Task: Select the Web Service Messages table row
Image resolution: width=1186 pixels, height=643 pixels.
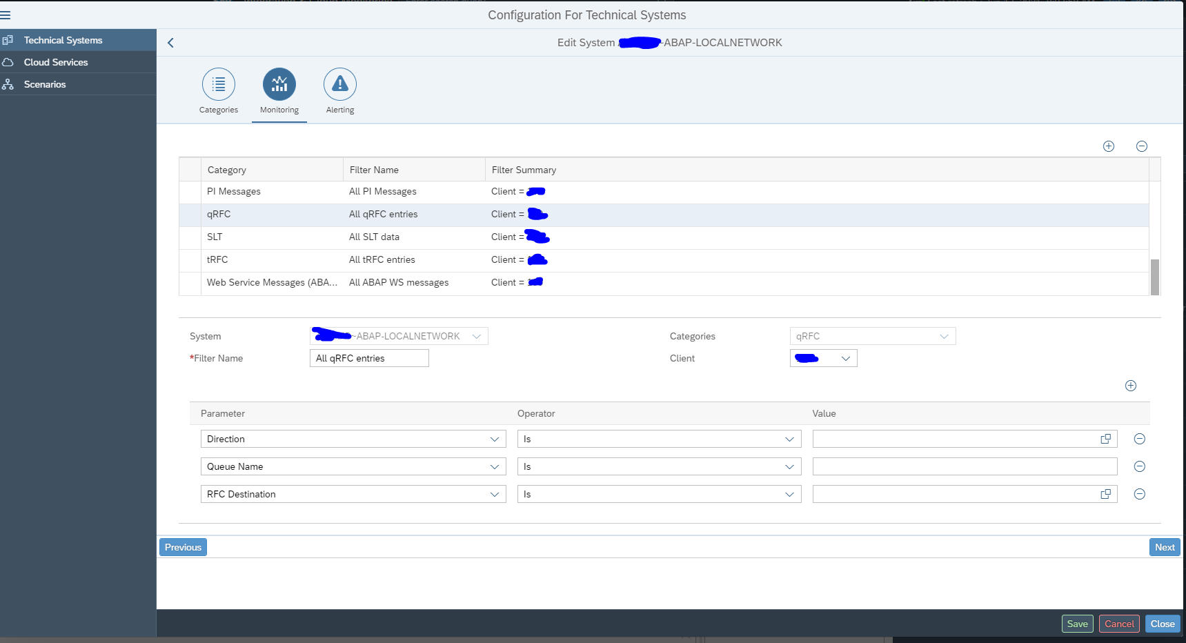Action: coord(664,283)
